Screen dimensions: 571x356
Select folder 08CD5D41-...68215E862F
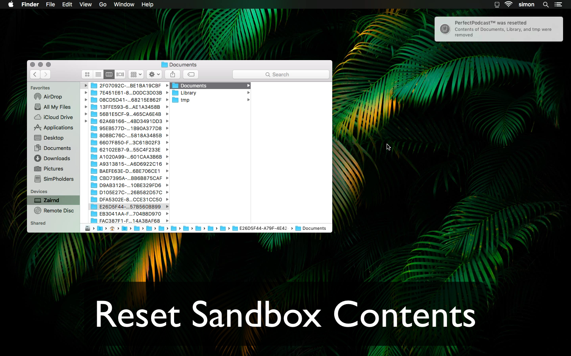click(x=129, y=100)
